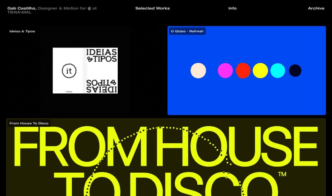Open the O Globo - Refresh label
332x196 pixels.
click(187, 31)
